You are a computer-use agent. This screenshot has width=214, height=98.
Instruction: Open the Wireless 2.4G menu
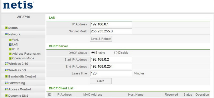(x=18, y=64)
